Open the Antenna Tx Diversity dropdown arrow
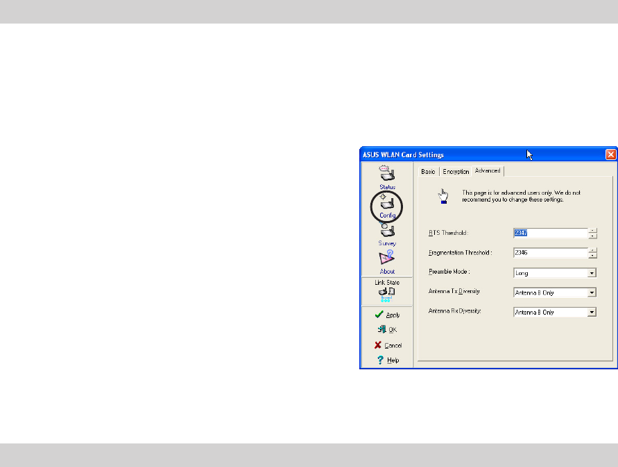This screenshot has width=618, height=467. [x=592, y=292]
